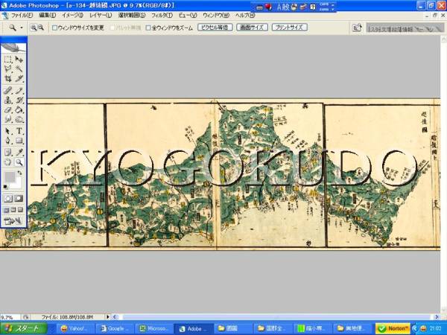Reset to default black and white colors
Image resolution: width=447 pixels, height=335 pixels.
pos(5,187)
